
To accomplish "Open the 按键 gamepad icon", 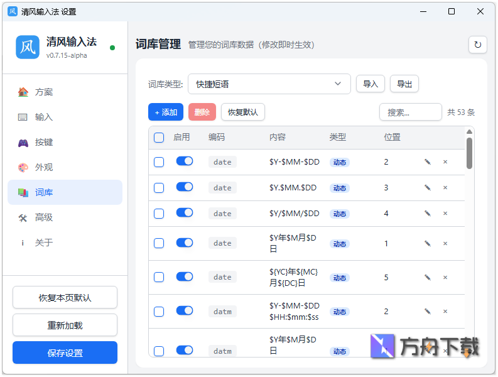I will coord(23,143).
